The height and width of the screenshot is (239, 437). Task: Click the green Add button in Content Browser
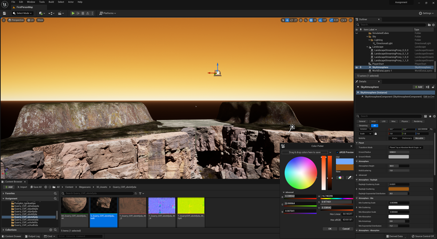(8, 187)
